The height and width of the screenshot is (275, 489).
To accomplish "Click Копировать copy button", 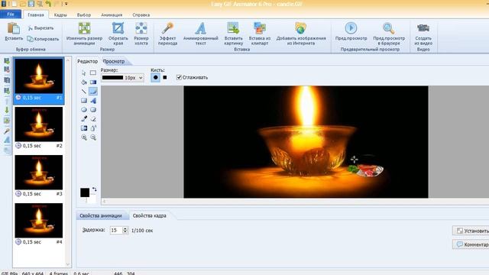I will (x=43, y=39).
